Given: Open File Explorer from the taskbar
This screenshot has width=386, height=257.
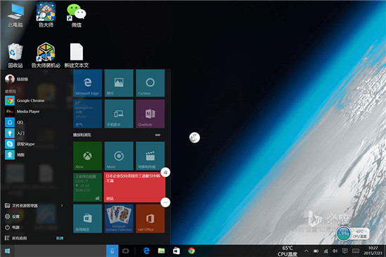Looking at the screenshot, I should (161, 251).
